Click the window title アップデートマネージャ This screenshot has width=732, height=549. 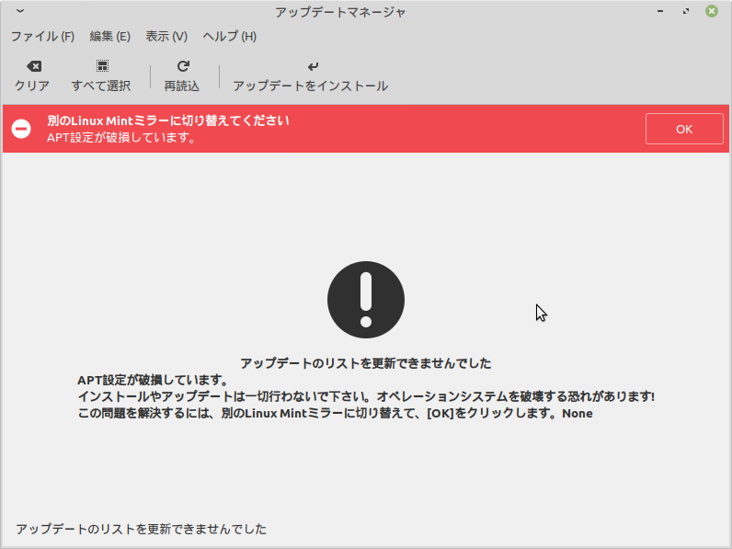pos(340,12)
